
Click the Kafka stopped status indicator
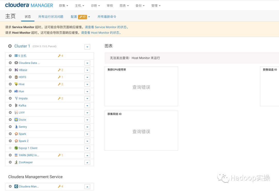click(x=10, y=106)
